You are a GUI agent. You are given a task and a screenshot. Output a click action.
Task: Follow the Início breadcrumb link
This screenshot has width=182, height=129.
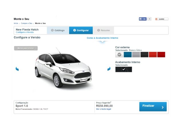(16, 23)
